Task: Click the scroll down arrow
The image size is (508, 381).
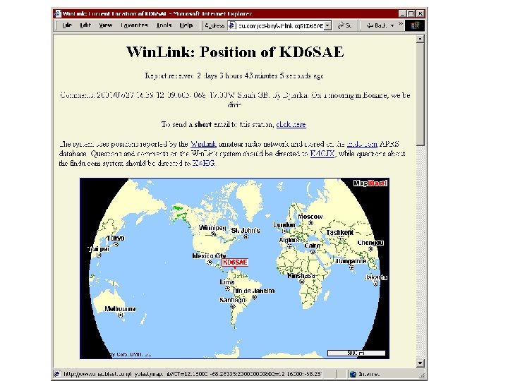Action: [420, 363]
